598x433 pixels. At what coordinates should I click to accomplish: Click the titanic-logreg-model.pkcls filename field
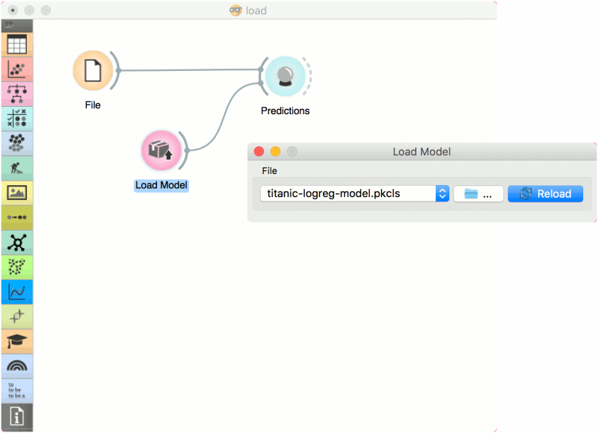[344, 193]
